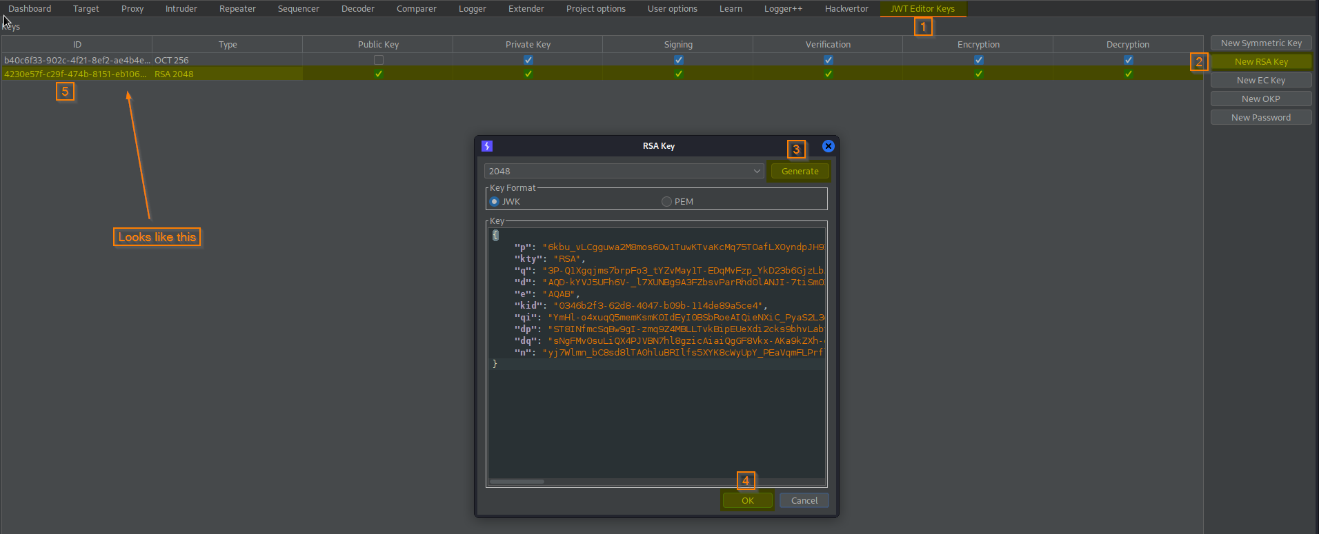Viewport: 1319px width, 534px height.
Task: Toggle Verification checkbox for OCT 256 row
Action: (829, 60)
